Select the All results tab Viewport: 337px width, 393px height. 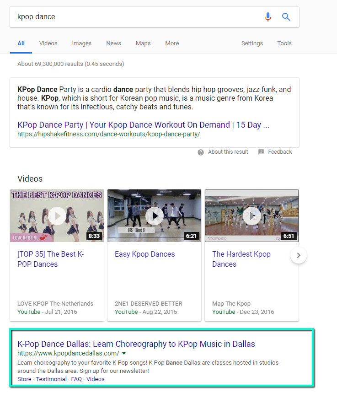(x=21, y=43)
